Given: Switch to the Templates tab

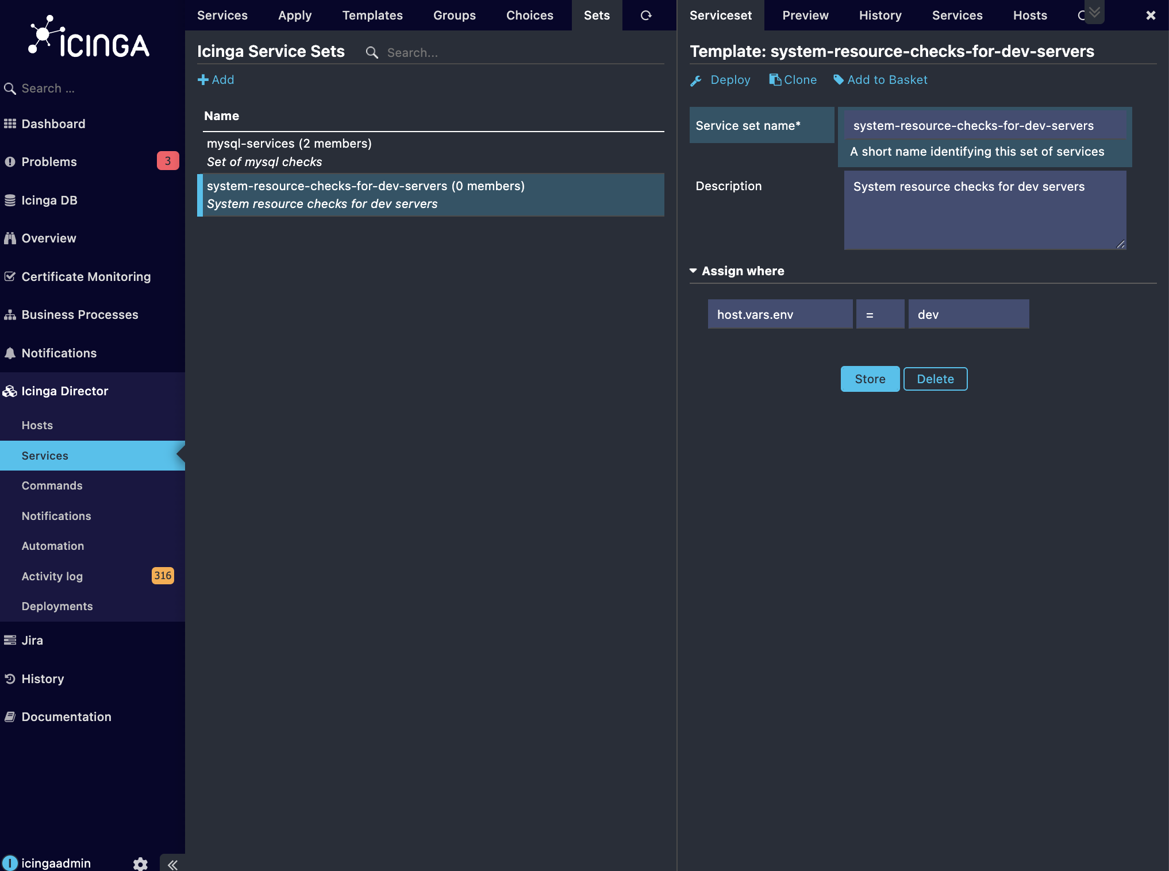Looking at the screenshot, I should click(372, 16).
